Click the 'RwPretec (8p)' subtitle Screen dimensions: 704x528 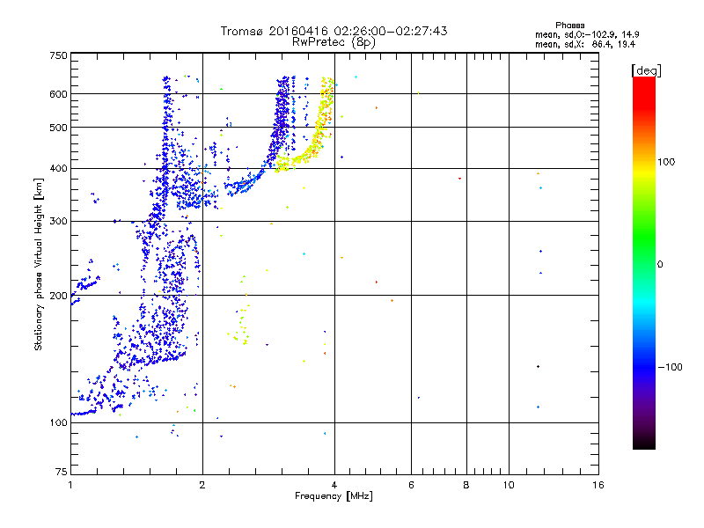tap(334, 42)
